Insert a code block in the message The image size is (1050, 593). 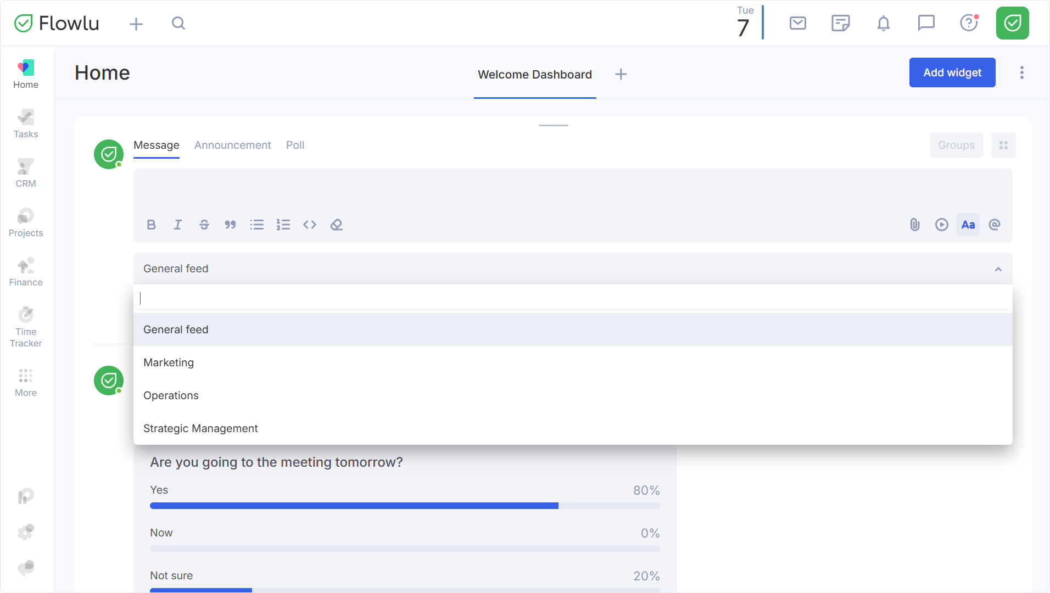310,225
